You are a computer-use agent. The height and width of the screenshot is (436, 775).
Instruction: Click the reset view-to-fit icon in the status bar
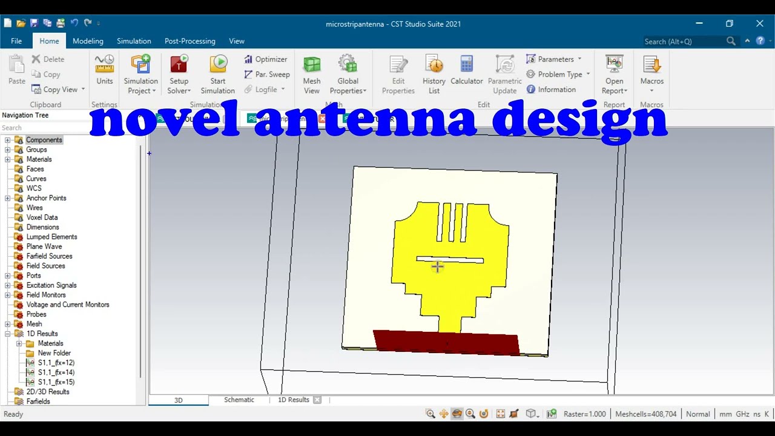pyautogui.click(x=501, y=414)
